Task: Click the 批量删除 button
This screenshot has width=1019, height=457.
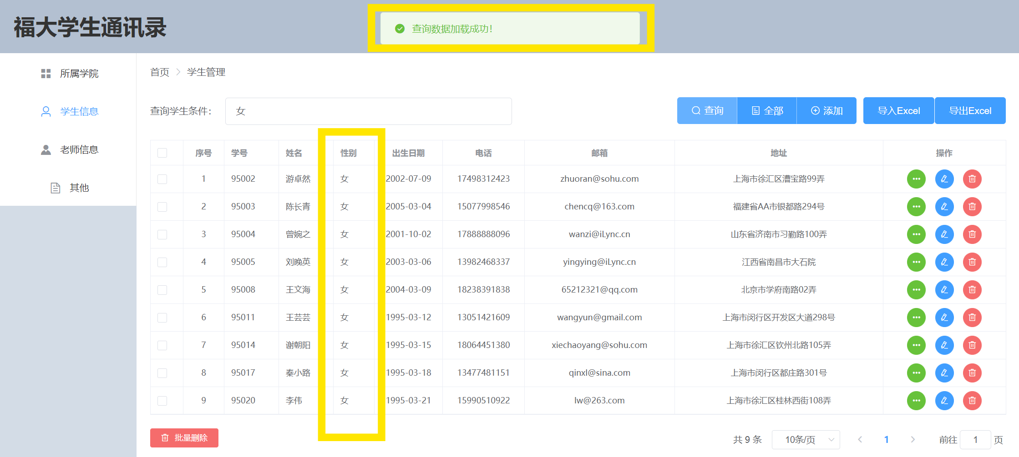Action: (184, 438)
